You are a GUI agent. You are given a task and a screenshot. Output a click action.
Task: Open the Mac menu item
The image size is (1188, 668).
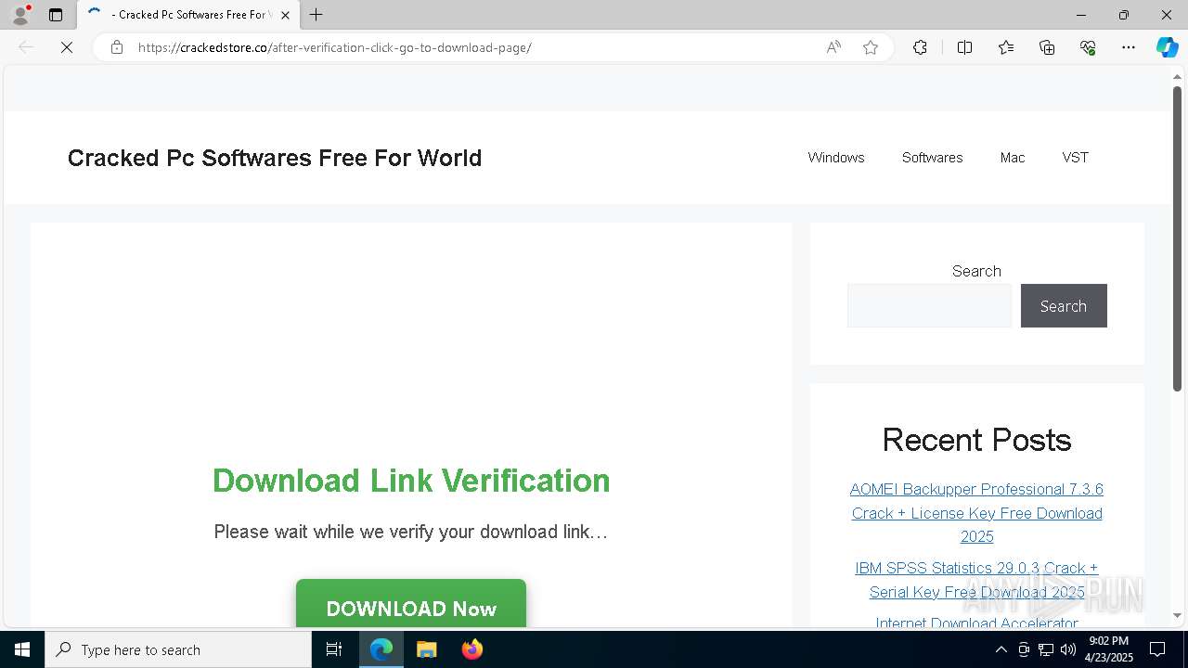[x=1013, y=158]
